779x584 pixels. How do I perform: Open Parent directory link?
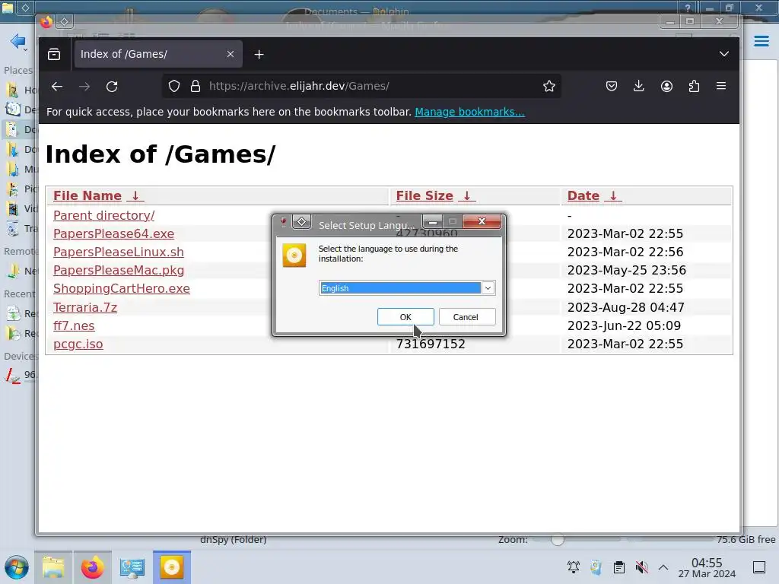pos(103,215)
